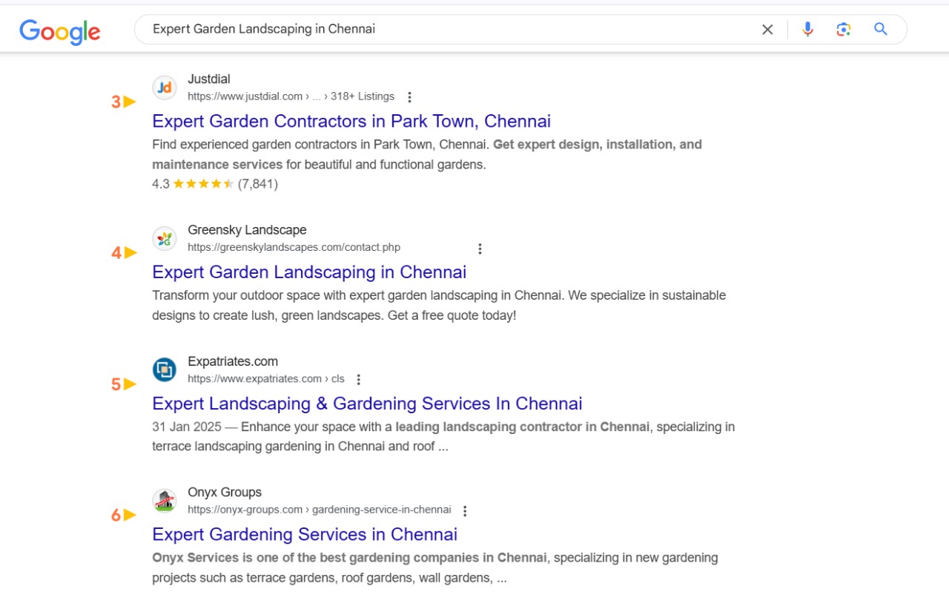Viewport: 949px width, 595px height.
Task: Open the three-dot menu for Onyx Groups result
Action: (465, 510)
